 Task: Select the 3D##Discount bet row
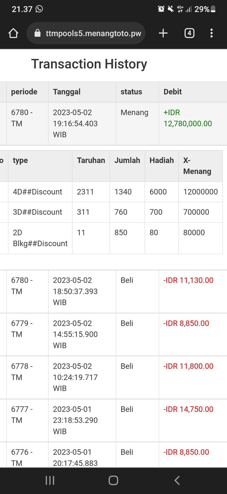click(38, 212)
